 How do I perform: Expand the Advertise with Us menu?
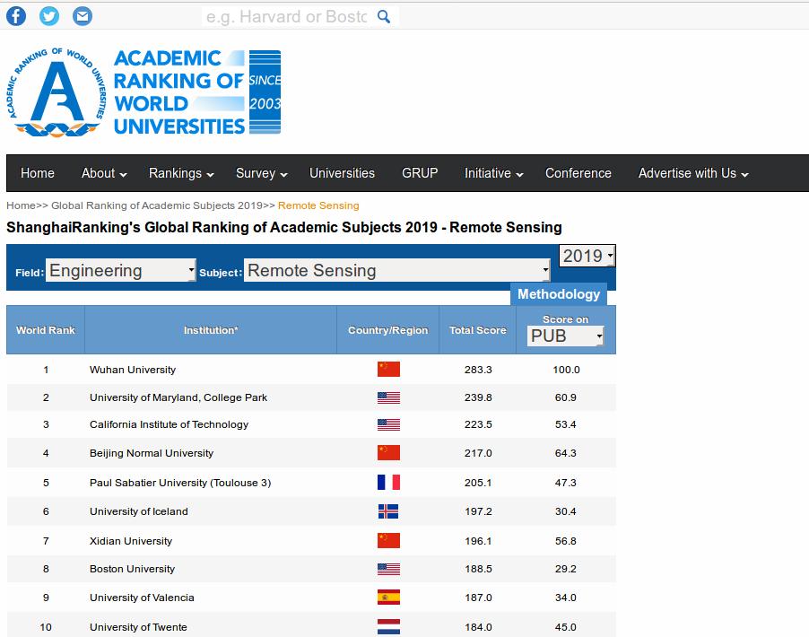(693, 173)
